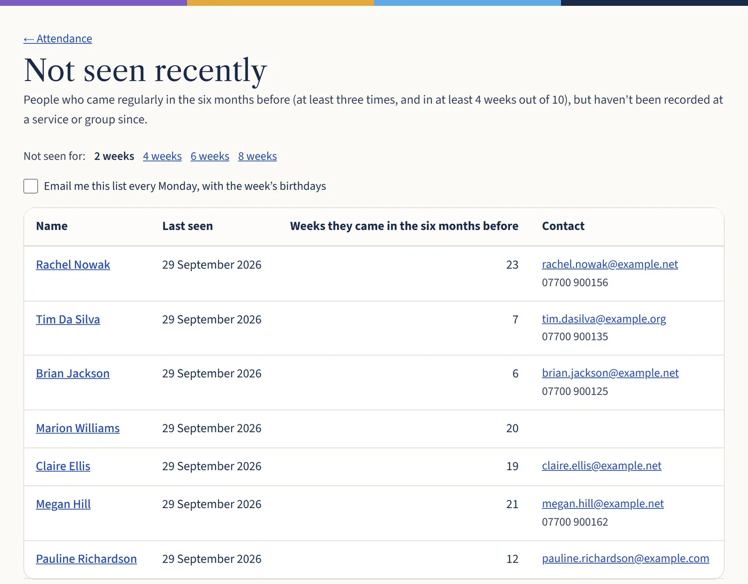Click Megan Hill's weeks count 21

(x=512, y=504)
